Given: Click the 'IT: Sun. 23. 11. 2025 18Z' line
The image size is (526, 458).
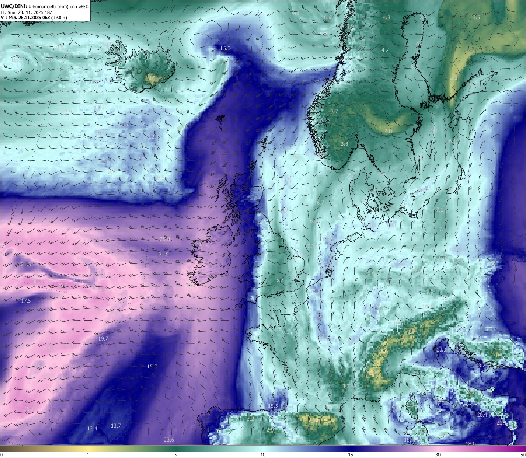Looking at the screenshot, I should (27, 12).
